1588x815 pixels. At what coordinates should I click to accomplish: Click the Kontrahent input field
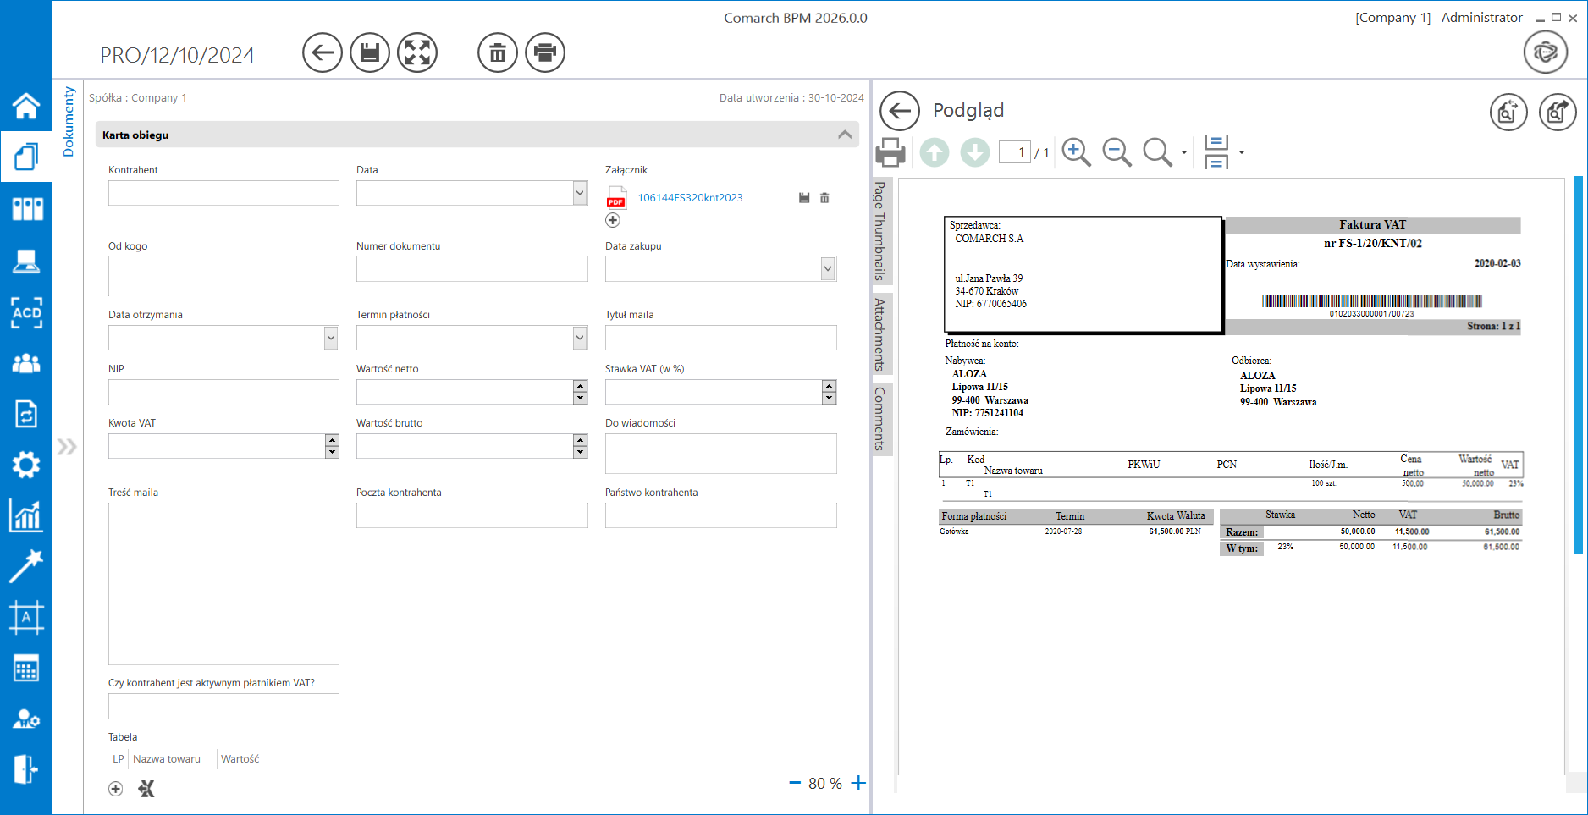coord(223,193)
